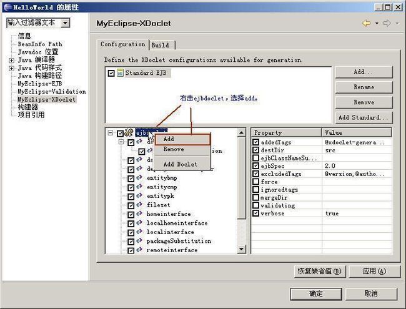
Task: Open the forward history dropdown arrow
Action: [397, 23]
